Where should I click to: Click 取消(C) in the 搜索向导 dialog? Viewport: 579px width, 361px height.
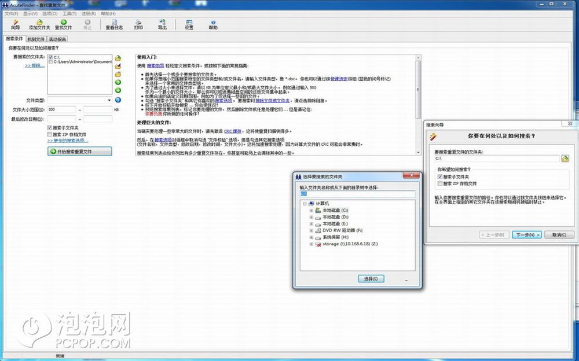click(559, 235)
